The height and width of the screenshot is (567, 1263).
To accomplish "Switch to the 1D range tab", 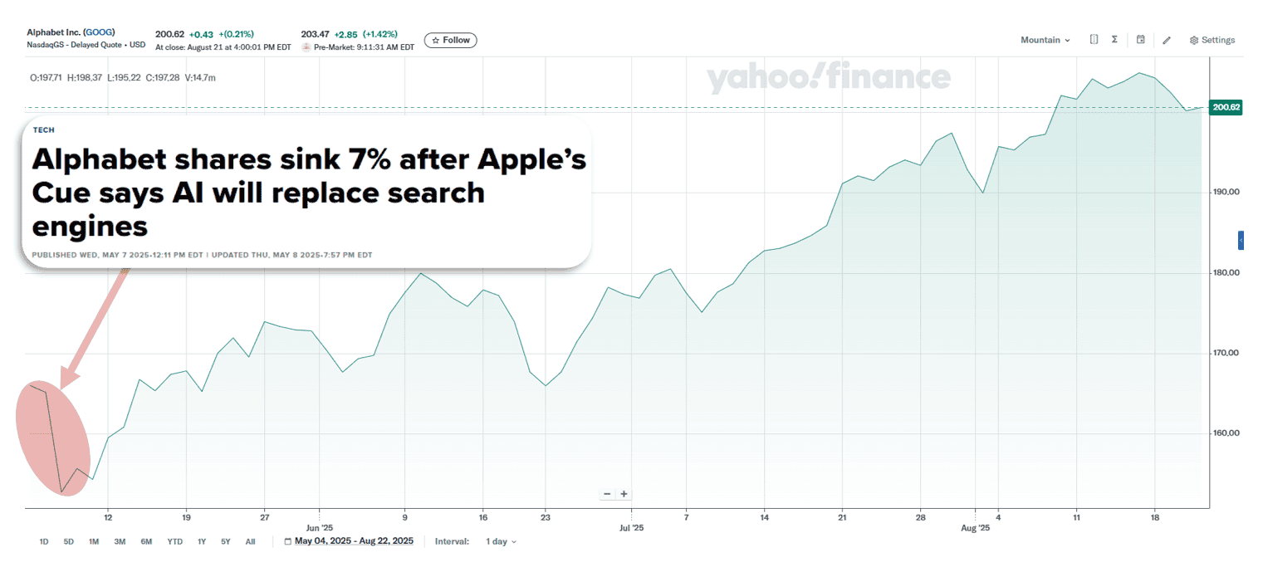I will coord(44,541).
